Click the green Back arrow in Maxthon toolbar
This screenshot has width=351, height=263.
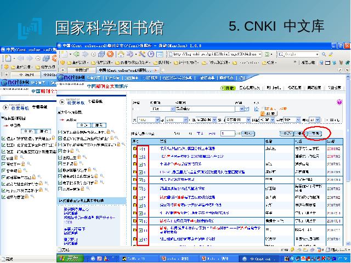pyautogui.click(x=77, y=54)
